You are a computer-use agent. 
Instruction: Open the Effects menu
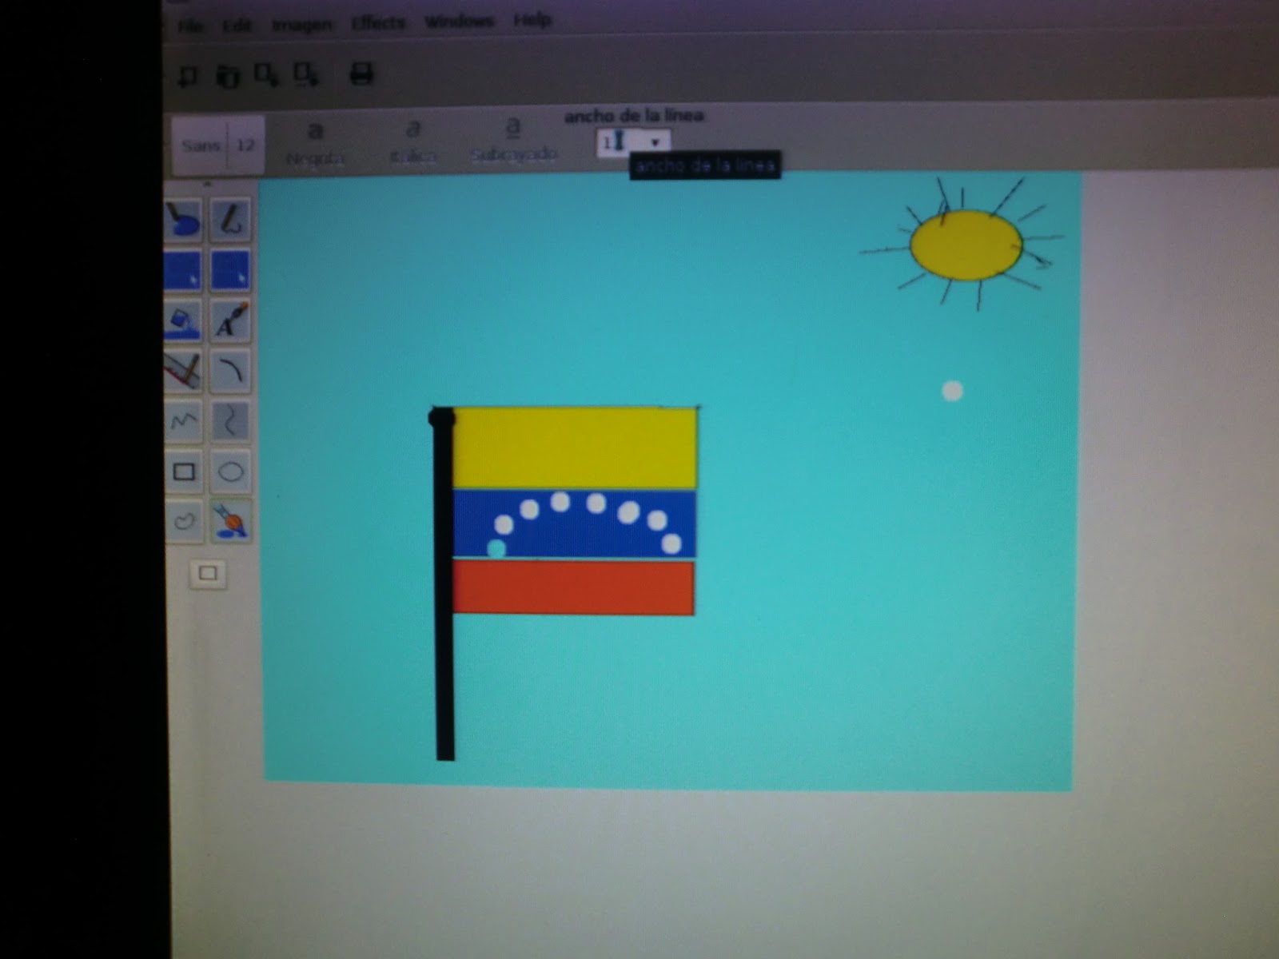click(378, 24)
